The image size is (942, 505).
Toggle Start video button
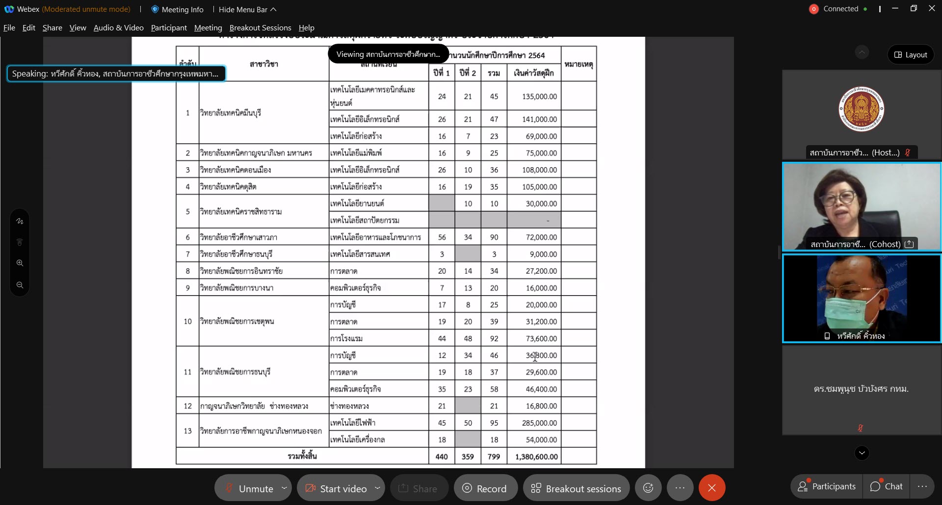(336, 488)
